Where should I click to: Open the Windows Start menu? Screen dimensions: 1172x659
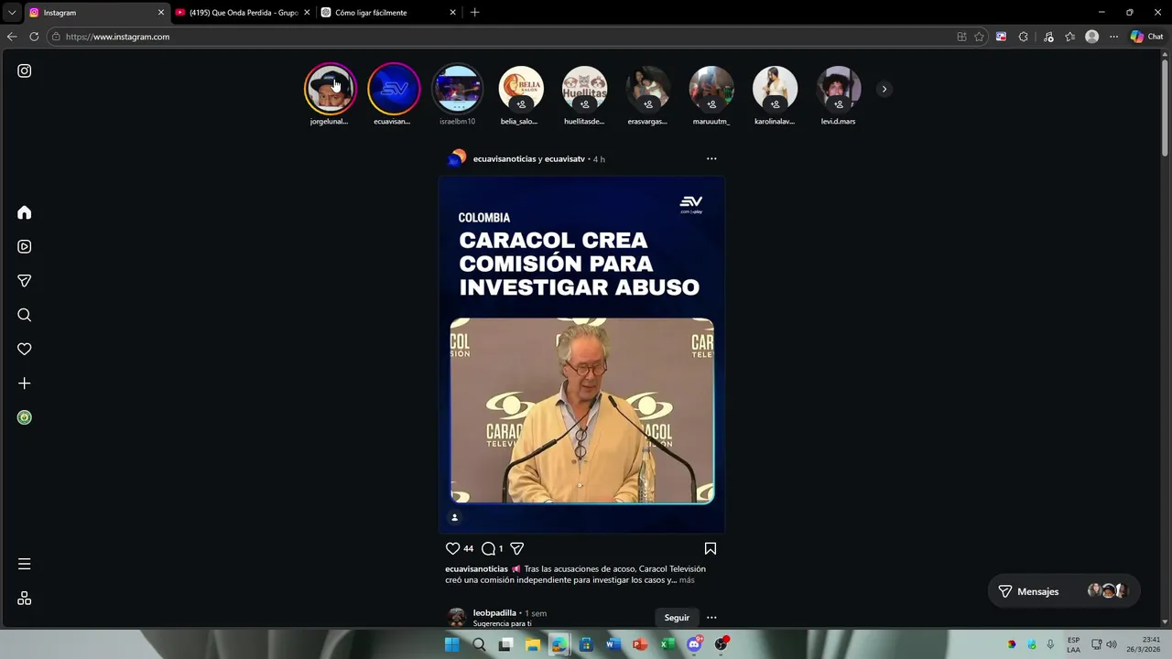pos(451,644)
